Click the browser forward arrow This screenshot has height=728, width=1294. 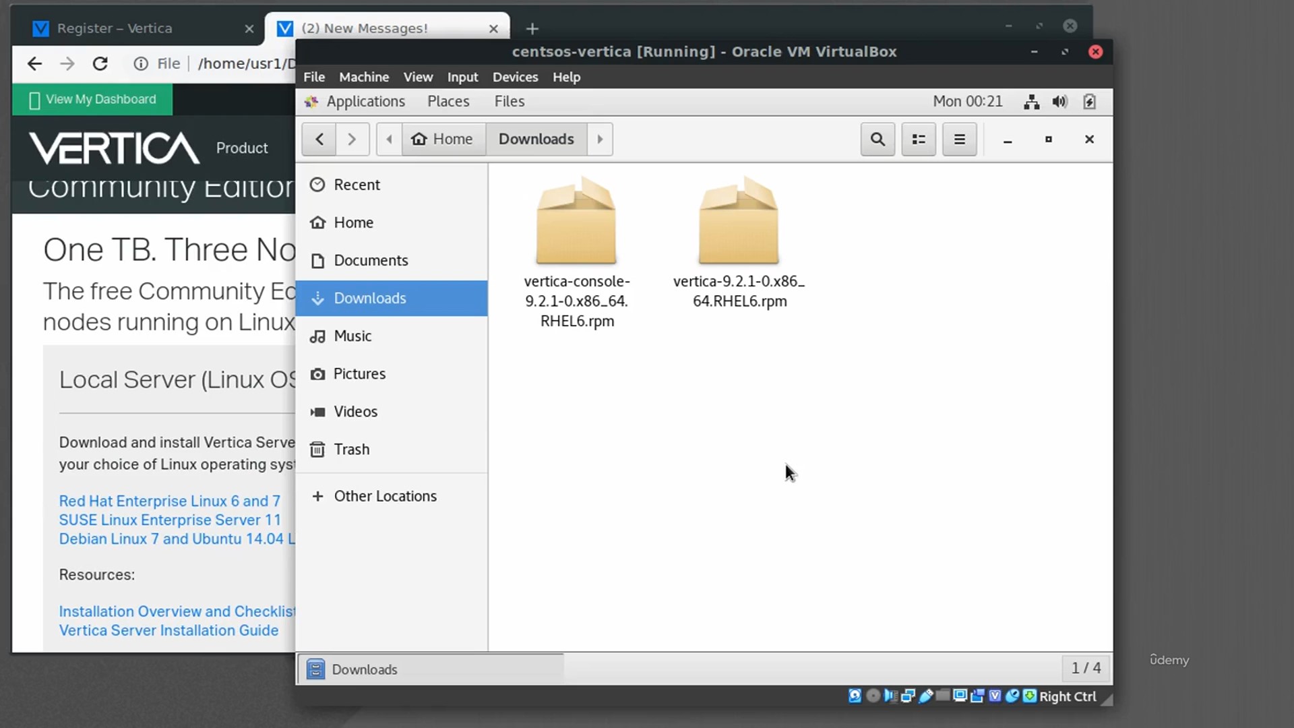tap(67, 63)
